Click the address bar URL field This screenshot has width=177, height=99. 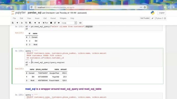click(x=88, y=7)
